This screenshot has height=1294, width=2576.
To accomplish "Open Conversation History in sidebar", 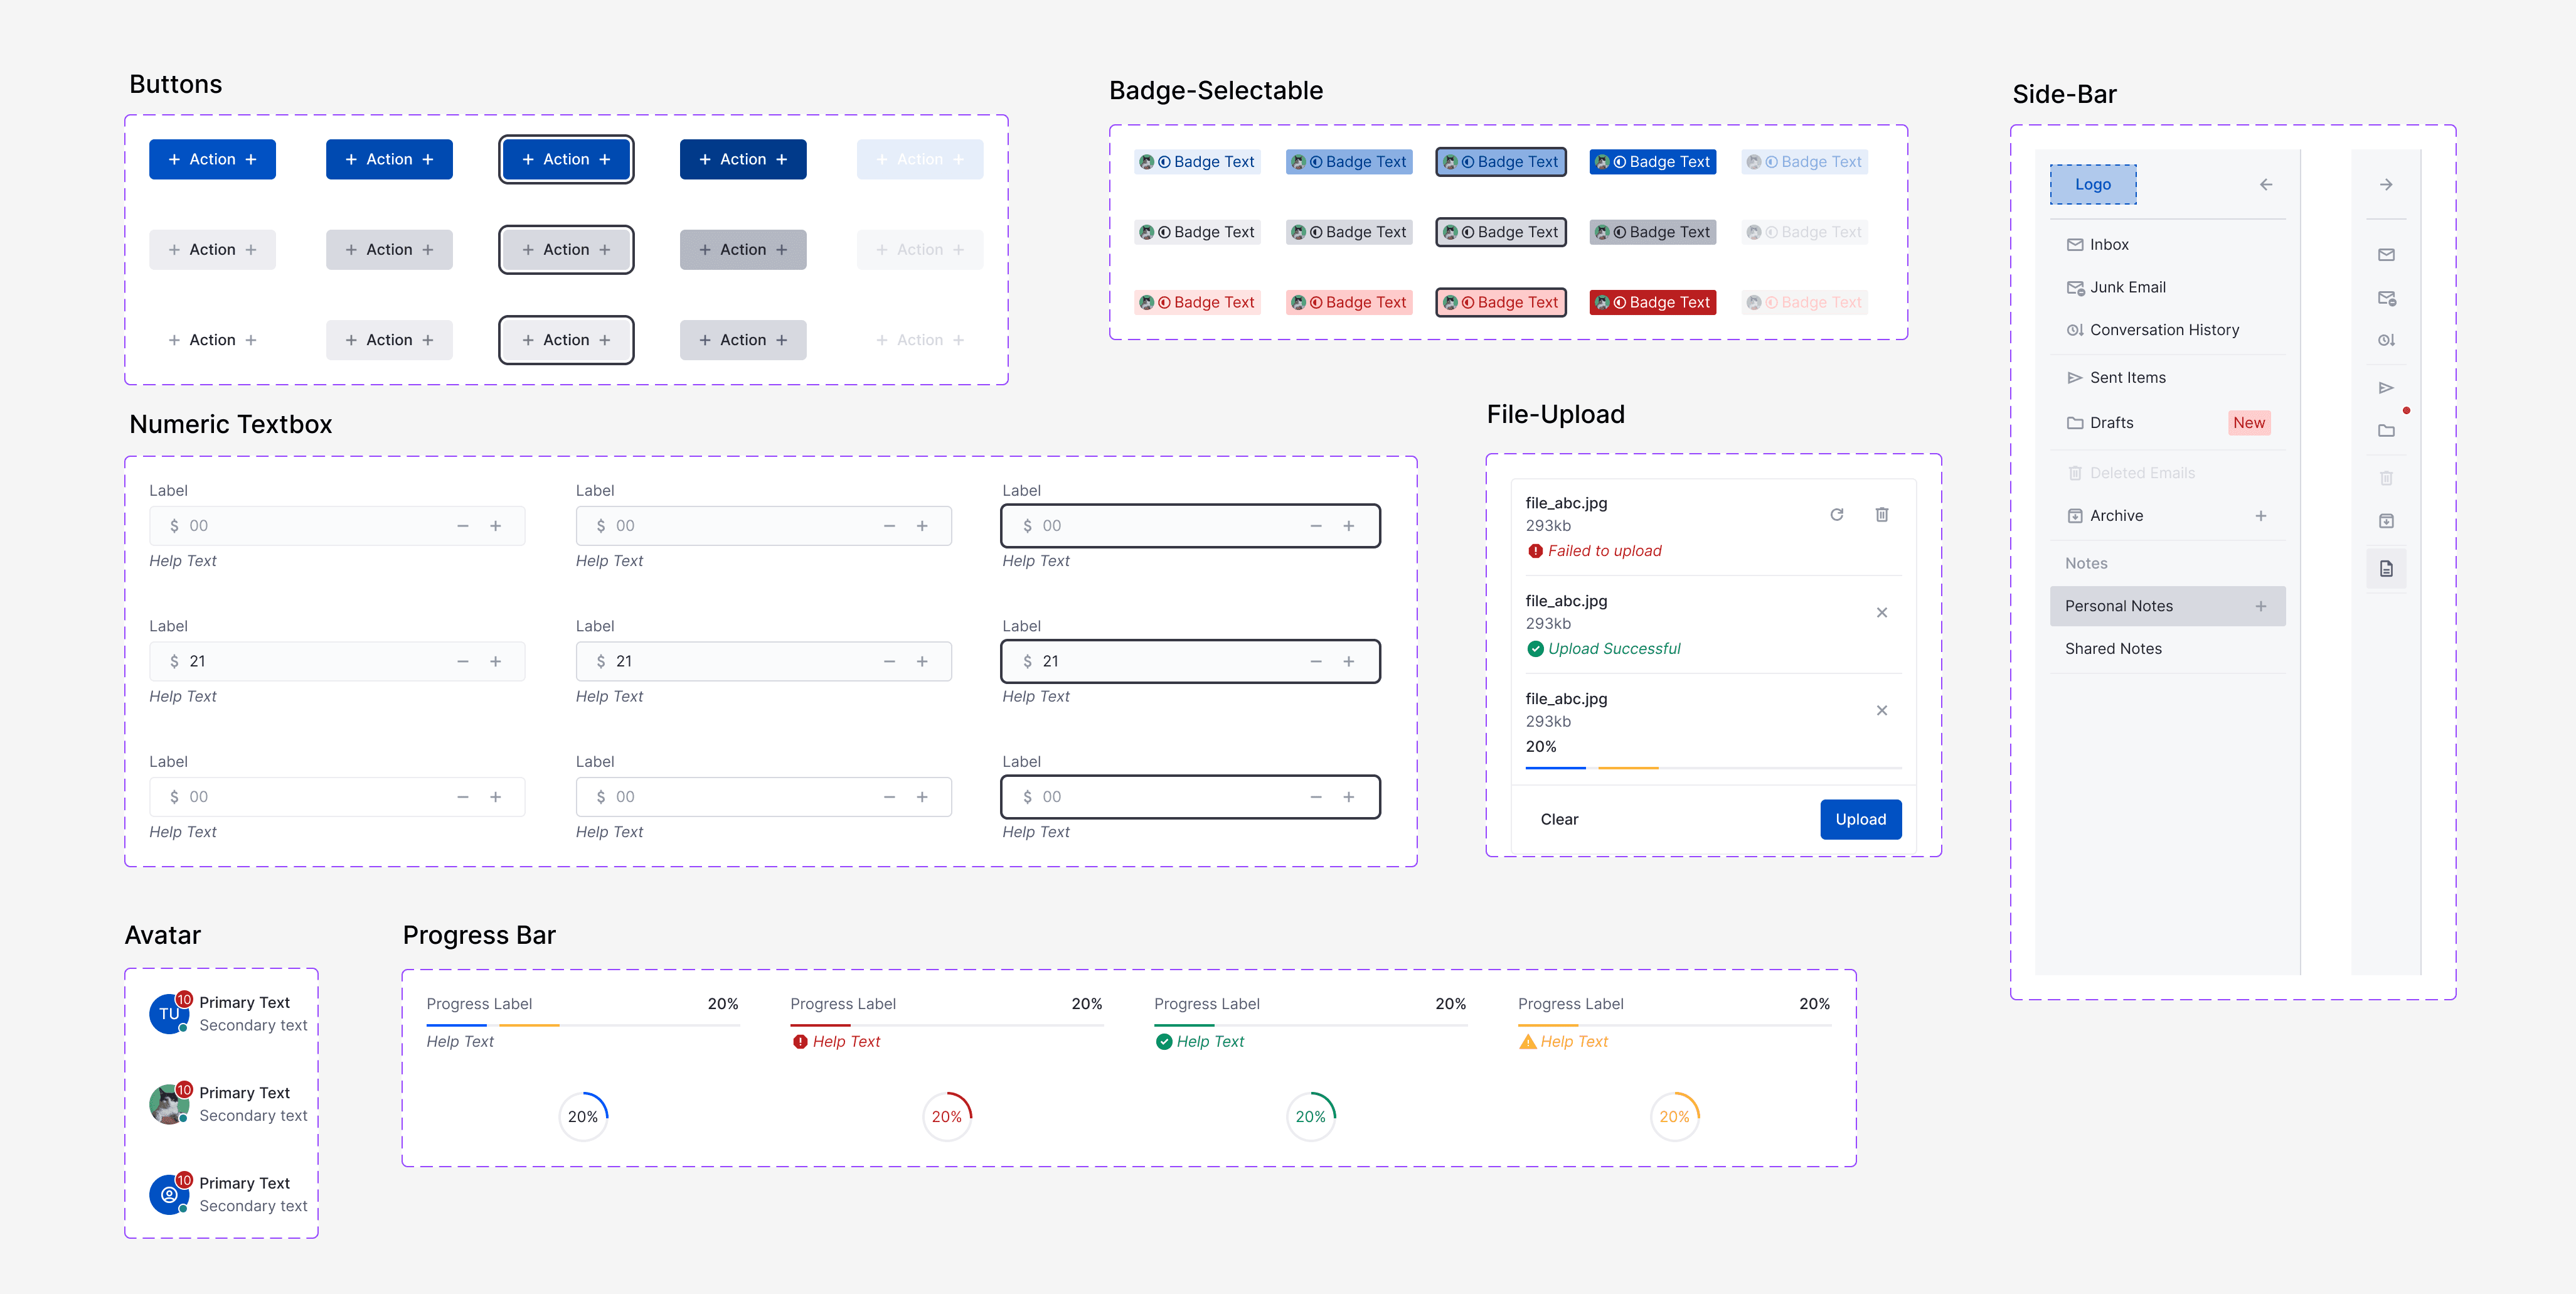I will click(x=2163, y=330).
